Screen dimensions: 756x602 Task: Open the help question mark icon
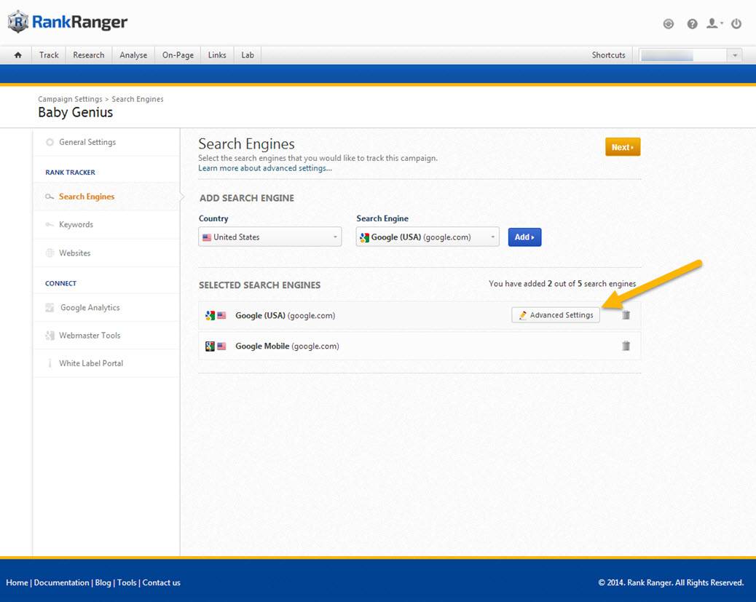click(x=692, y=24)
